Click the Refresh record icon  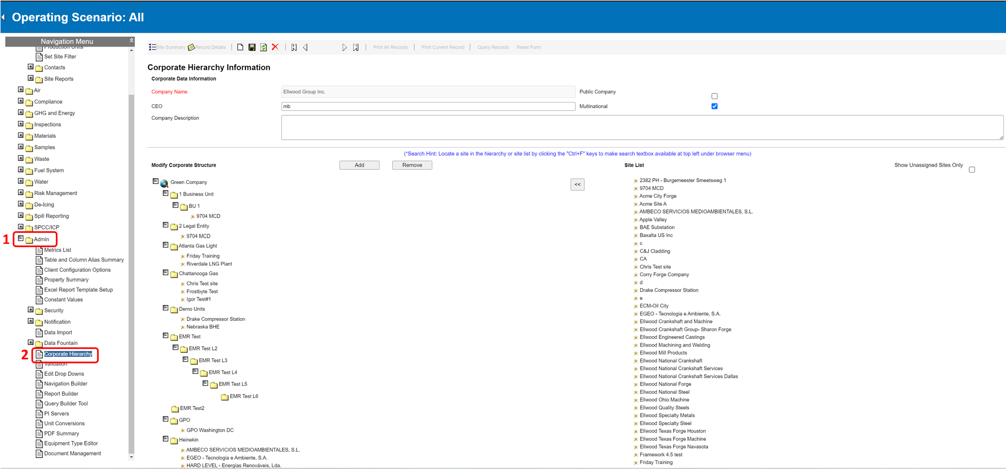[x=263, y=47]
